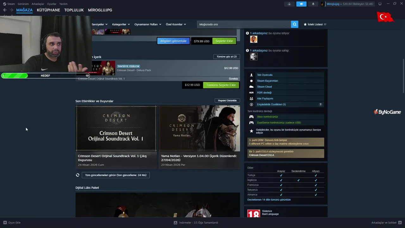Click the Erişilebilirlik Özellikleri accessibility icon
The height and width of the screenshot is (228, 405).
click(252, 104)
